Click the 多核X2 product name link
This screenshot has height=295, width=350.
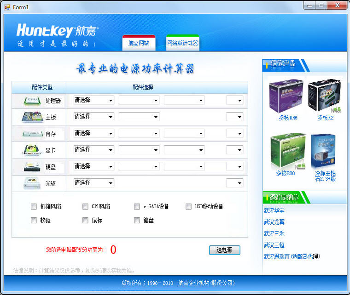[x=326, y=118]
